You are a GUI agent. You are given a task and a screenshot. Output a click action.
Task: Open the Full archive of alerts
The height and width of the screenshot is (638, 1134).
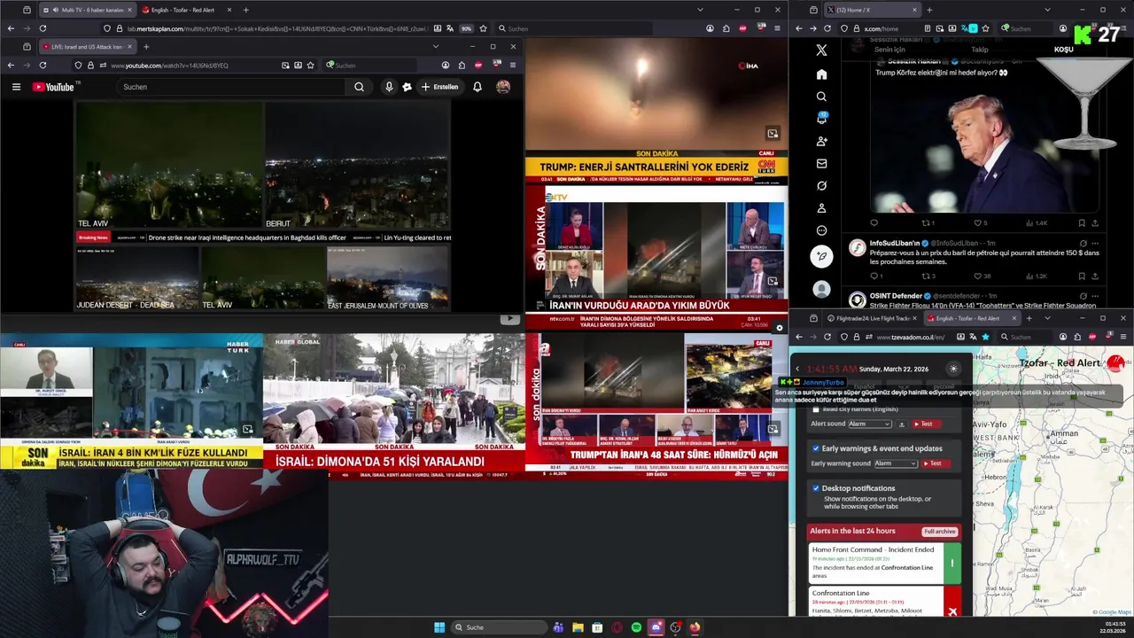(939, 532)
